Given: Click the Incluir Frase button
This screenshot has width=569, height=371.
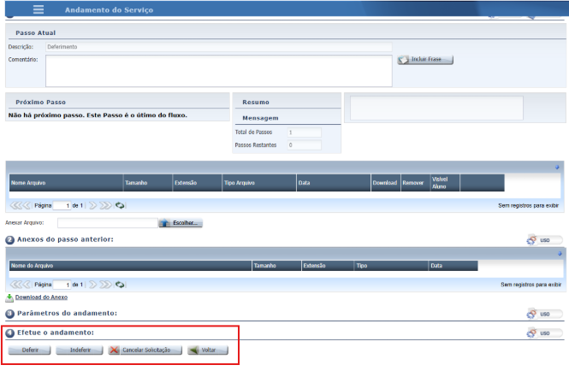Looking at the screenshot, I should pyautogui.click(x=425, y=60).
